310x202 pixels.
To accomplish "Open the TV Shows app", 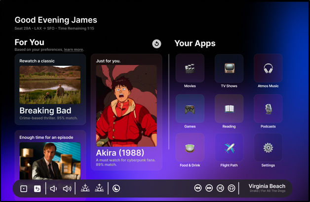I will (x=229, y=68).
